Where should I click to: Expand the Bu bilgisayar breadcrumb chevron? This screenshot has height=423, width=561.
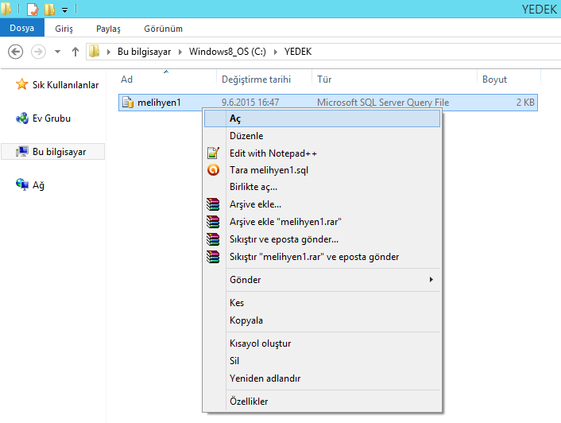181,52
